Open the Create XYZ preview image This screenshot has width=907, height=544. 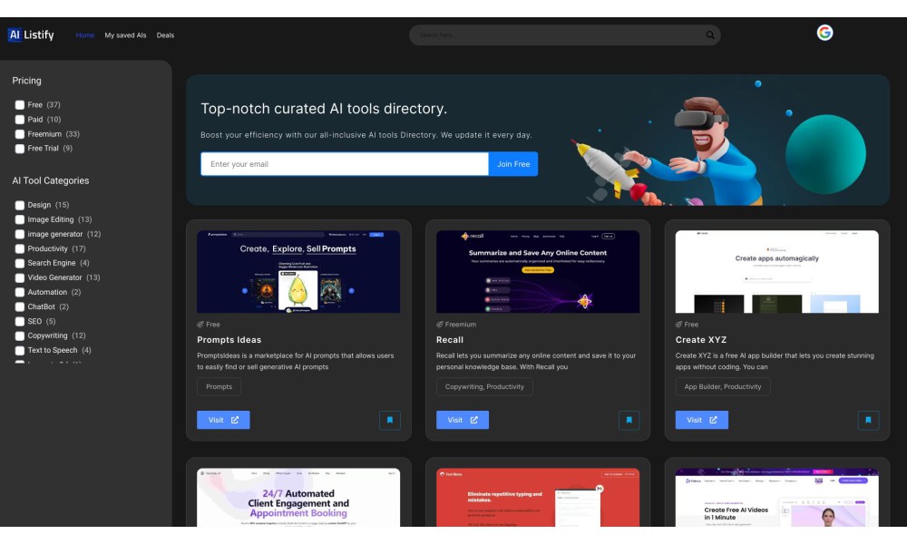coord(777,272)
